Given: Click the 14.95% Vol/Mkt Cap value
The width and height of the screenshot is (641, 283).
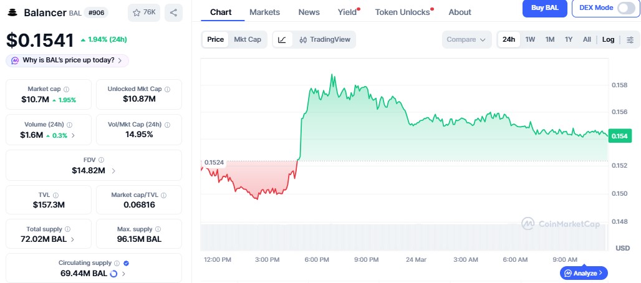Looking at the screenshot, I should tap(139, 135).
